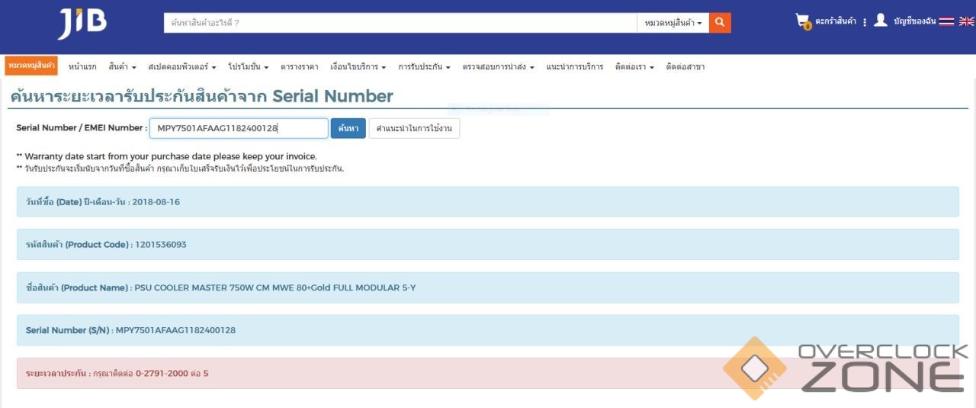The image size is (976, 408).
Task: Expand ตรวจสอบการนำส่ง menu
Action: pyautogui.click(x=498, y=67)
